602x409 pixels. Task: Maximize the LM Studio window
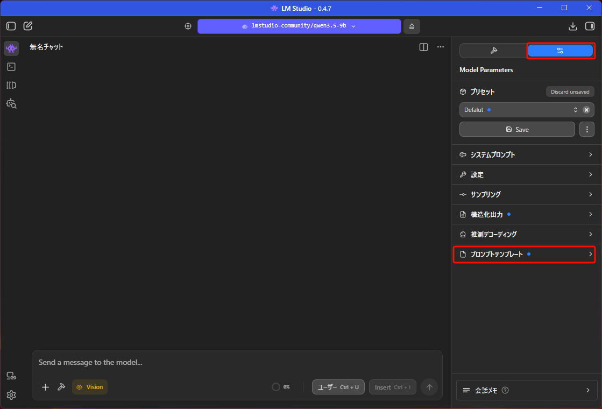(564, 8)
